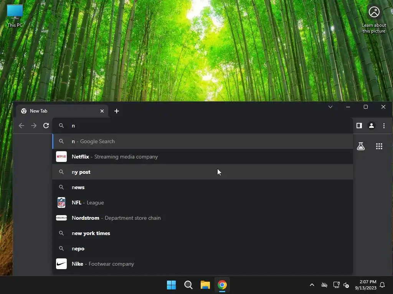Open the Windows Start menu
The image size is (393, 294).
172,285
